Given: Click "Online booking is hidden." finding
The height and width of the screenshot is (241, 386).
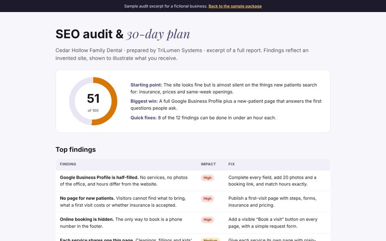Looking at the screenshot, I should 87,219.
